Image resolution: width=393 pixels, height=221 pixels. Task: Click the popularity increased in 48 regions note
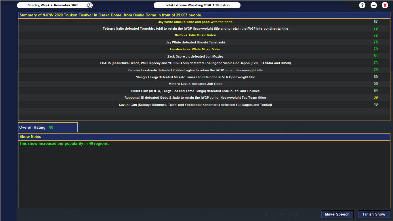point(64,143)
